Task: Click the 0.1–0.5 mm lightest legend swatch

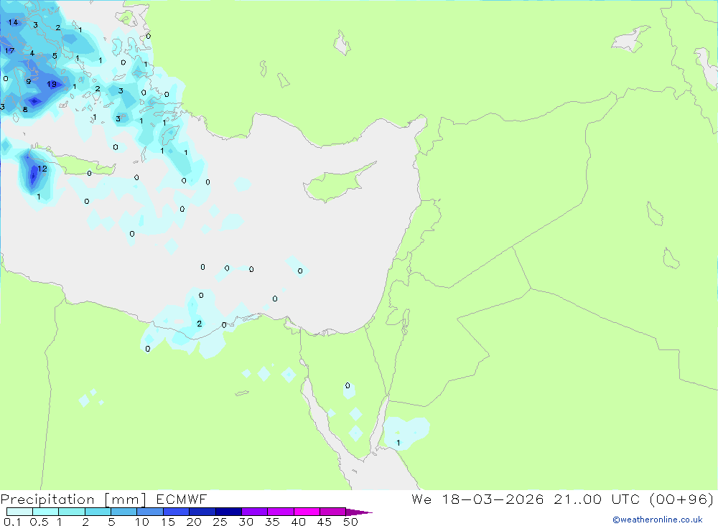Action: pos(19,512)
